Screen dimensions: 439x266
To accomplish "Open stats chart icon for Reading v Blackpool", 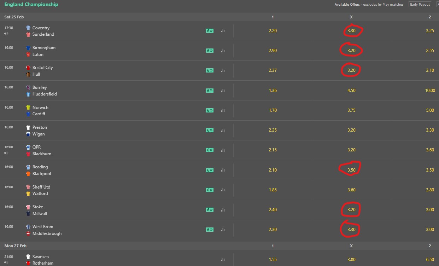I will tap(223, 170).
